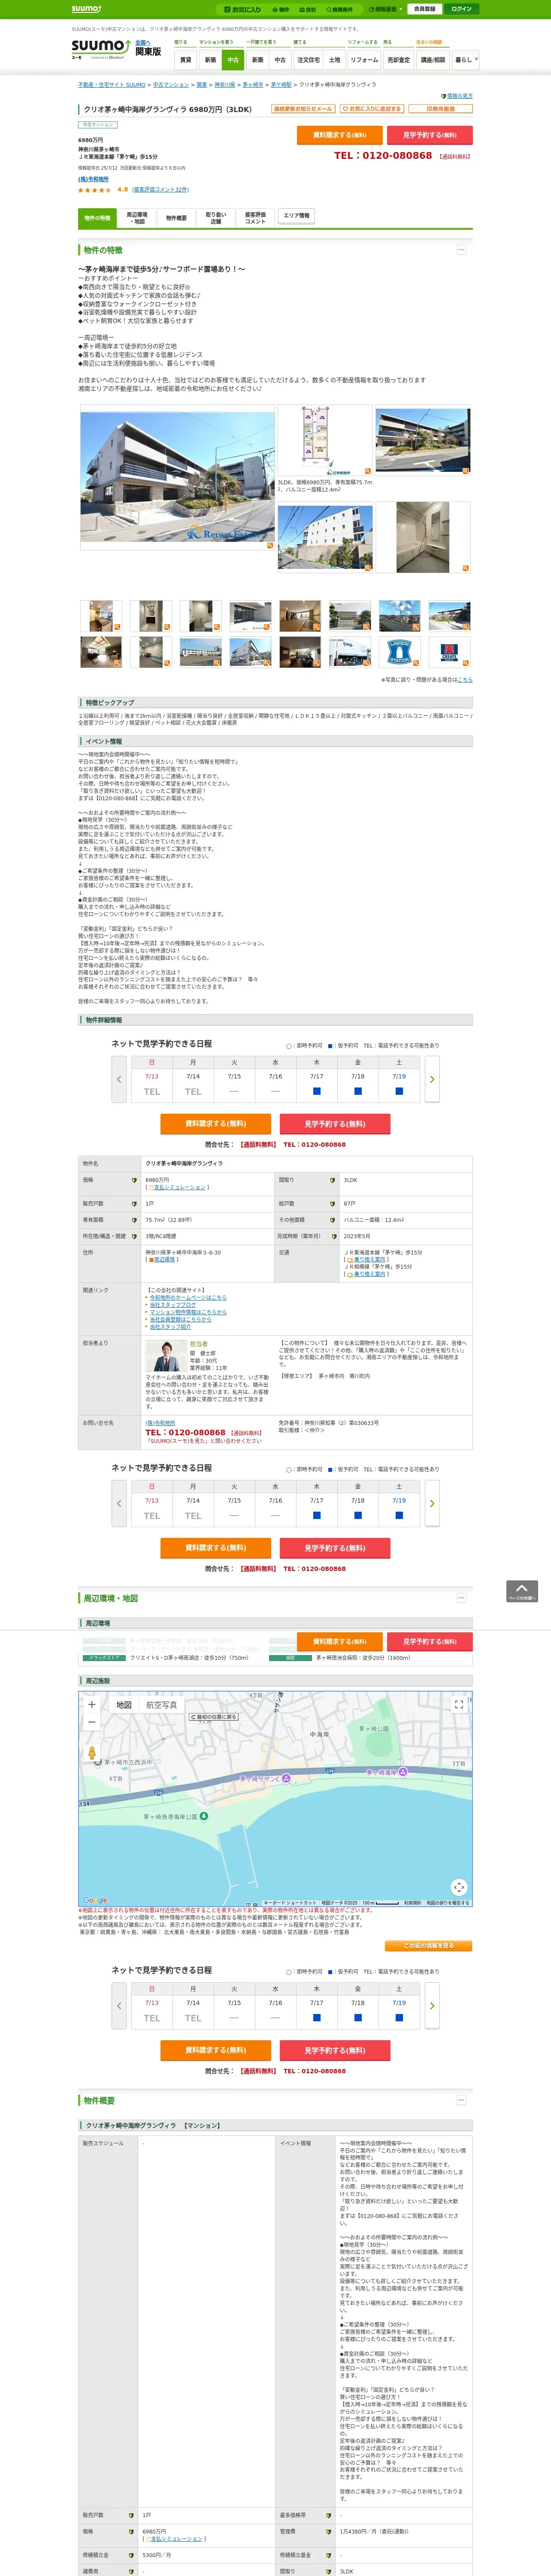Click こちら link under photo note
Screen dimensions: 551x2576
point(465,679)
